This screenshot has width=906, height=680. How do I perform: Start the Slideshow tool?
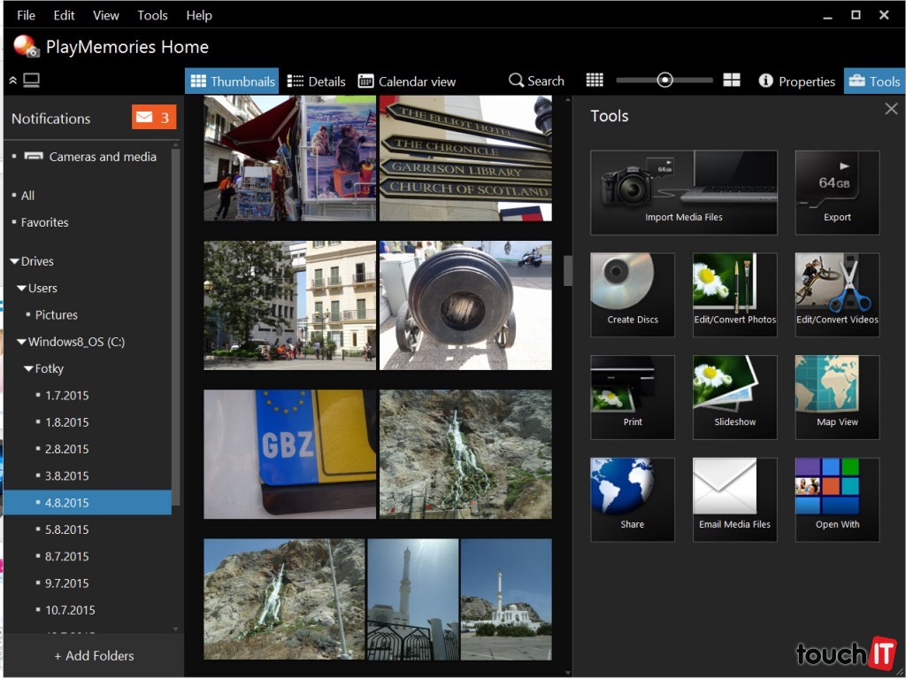click(734, 397)
